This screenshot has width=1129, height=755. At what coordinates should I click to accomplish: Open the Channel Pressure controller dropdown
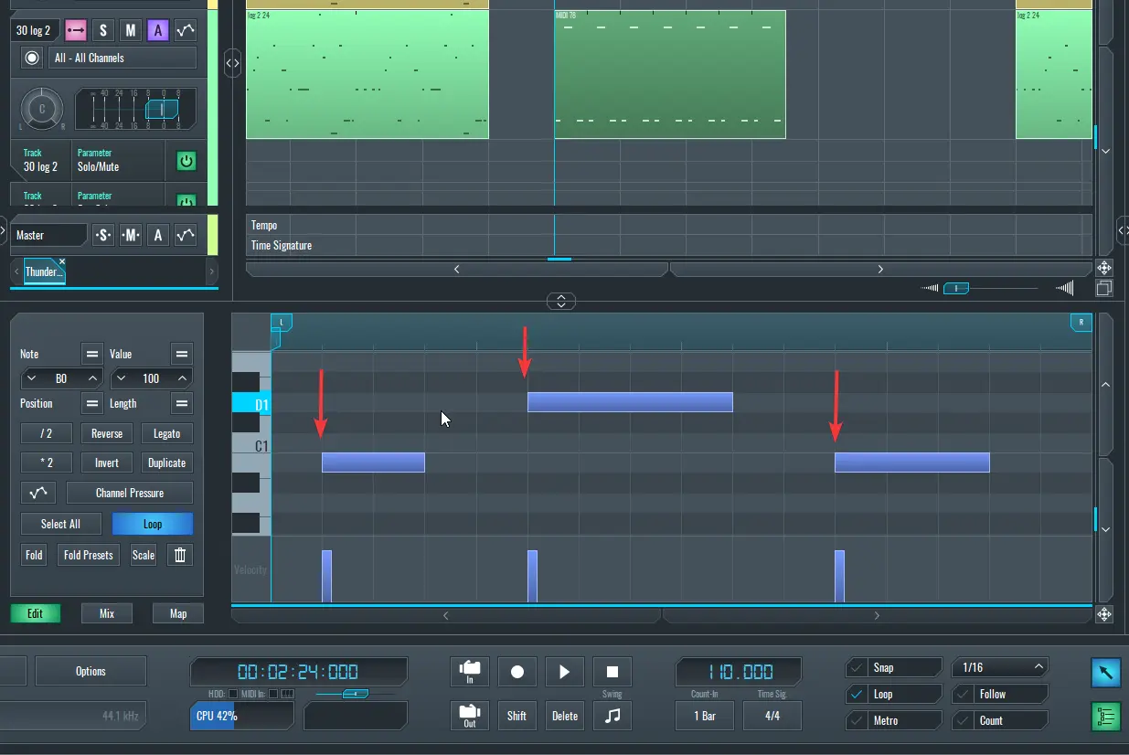[130, 493]
